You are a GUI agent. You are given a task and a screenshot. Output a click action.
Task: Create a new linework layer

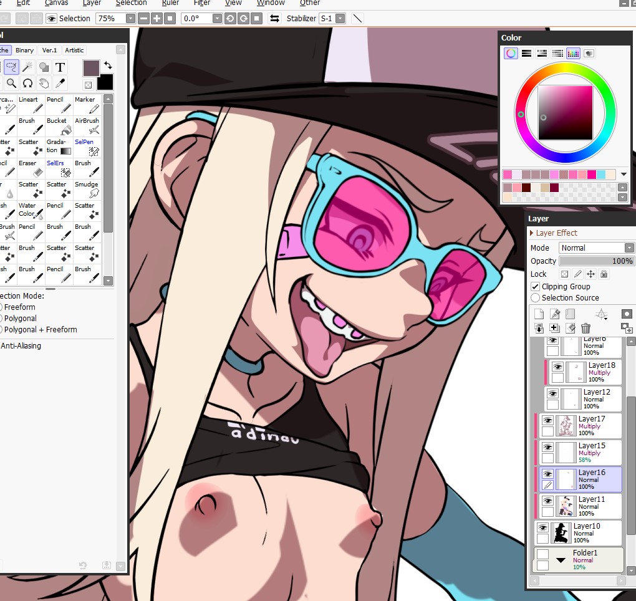555,314
